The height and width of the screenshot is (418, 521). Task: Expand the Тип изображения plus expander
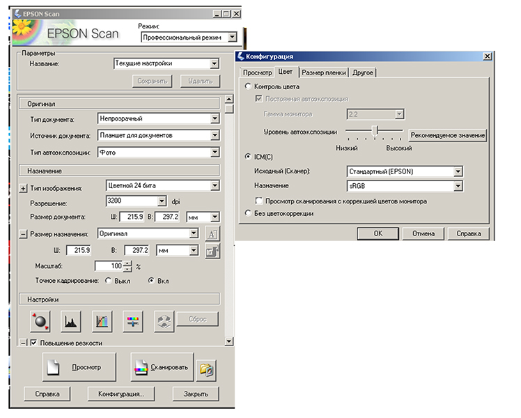pyautogui.click(x=23, y=188)
